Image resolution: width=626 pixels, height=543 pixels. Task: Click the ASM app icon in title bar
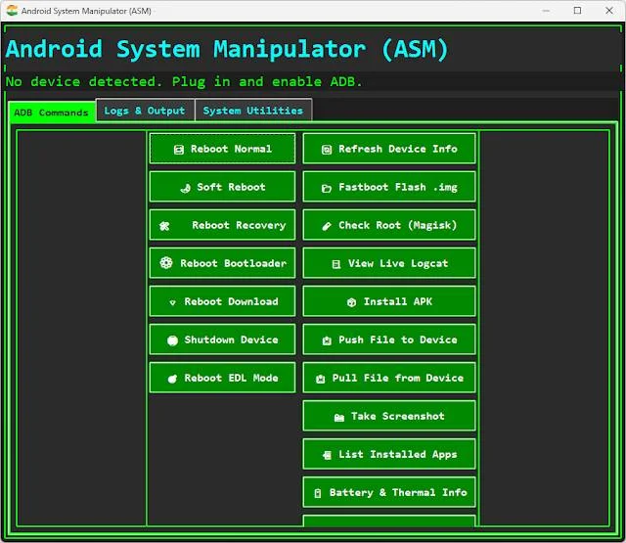click(x=12, y=11)
